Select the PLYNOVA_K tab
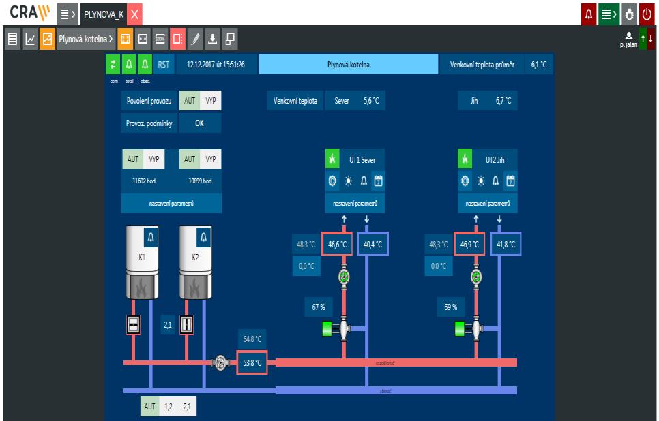Image resolution: width=659 pixels, height=421 pixels. point(104,15)
